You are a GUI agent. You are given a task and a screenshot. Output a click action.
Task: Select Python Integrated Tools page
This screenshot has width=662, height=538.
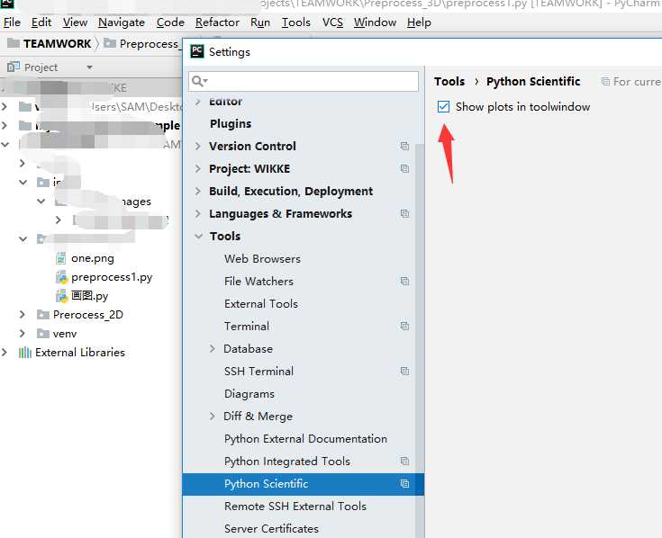[x=287, y=462]
